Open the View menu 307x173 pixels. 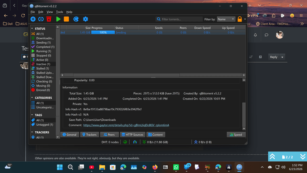pyautogui.click(x=50, y=12)
